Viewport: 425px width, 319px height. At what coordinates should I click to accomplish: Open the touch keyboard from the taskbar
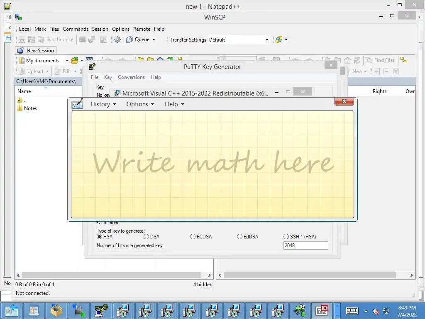click(352, 311)
